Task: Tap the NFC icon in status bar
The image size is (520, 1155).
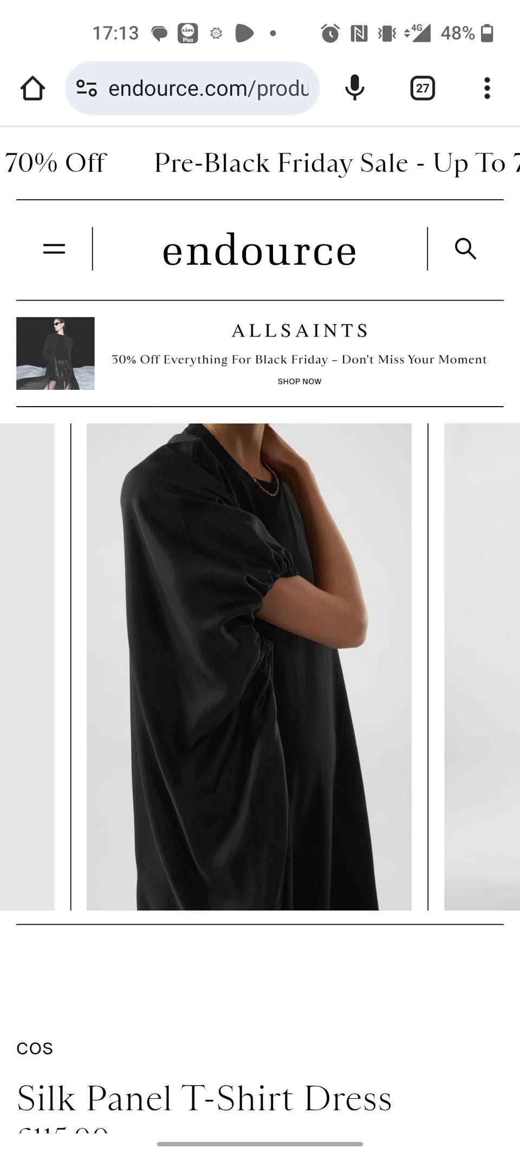Action: point(359,34)
